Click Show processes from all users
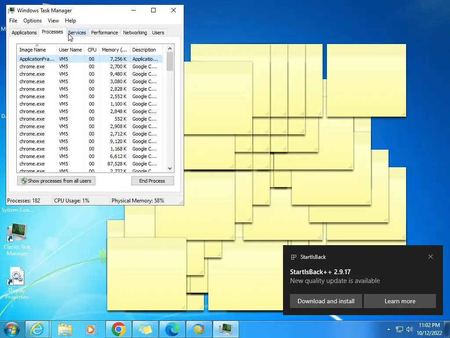The width and height of the screenshot is (450, 338). click(56, 181)
